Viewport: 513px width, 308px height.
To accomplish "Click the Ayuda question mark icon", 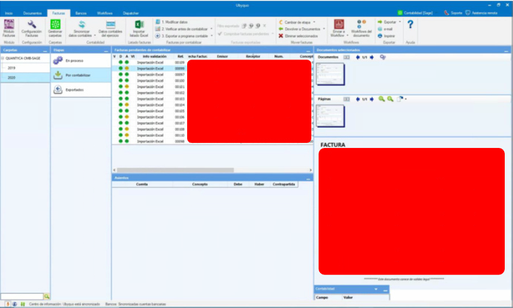I will [410, 24].
